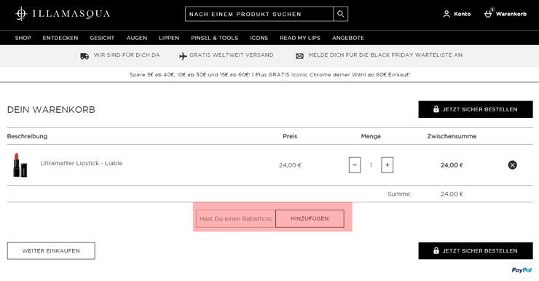The image size is (539, 281).
Task: Click the Menge column header
Action: (371, 136)
